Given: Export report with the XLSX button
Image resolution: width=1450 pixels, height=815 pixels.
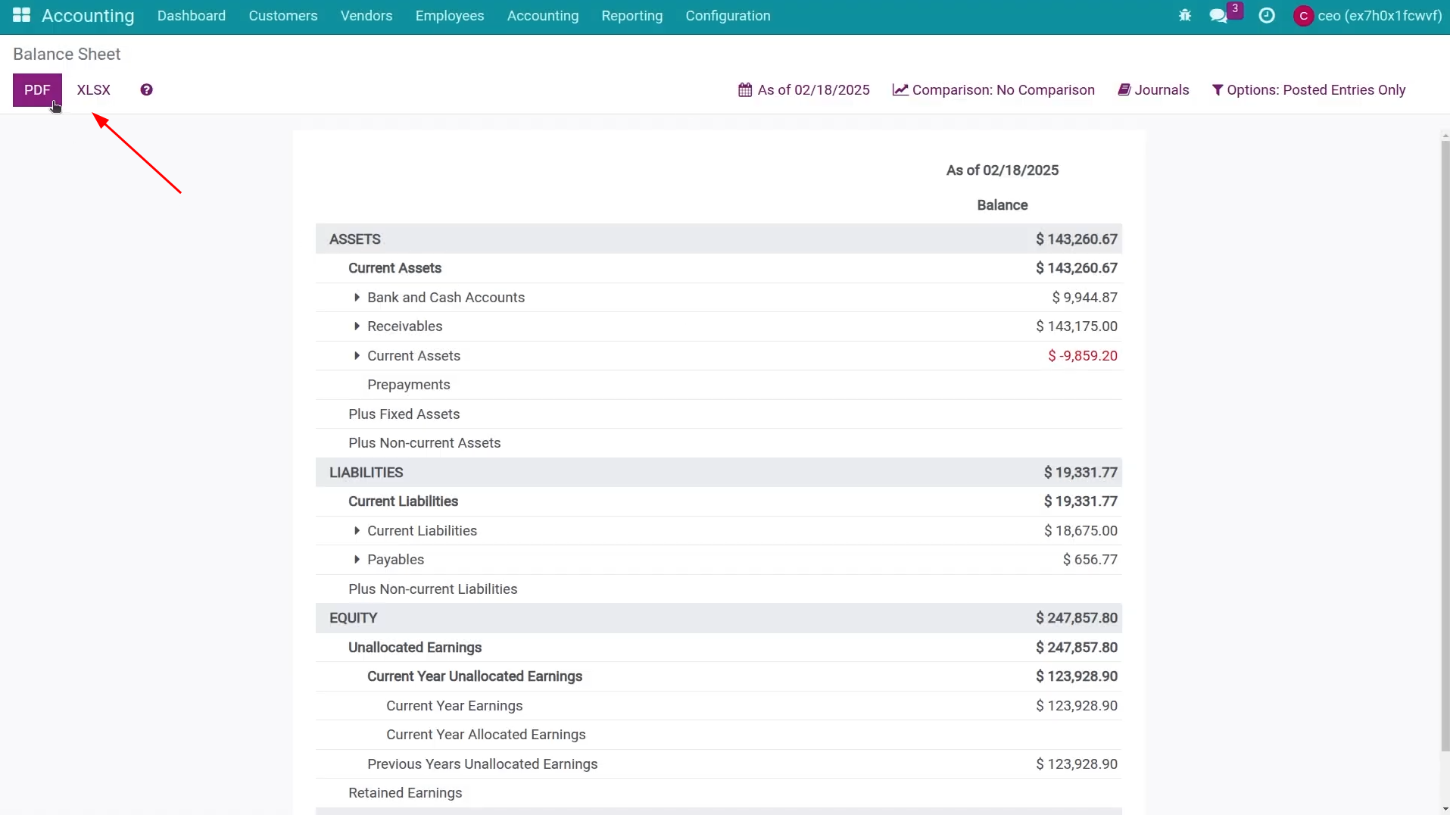Looking at the screenshot, I should (94, 90).
